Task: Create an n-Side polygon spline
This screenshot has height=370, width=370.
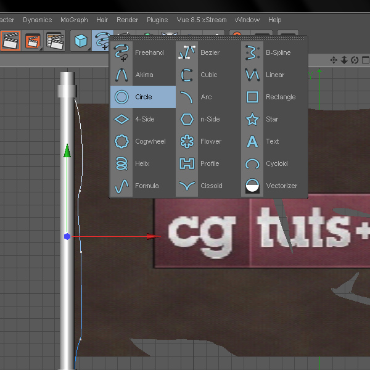Action: point(208,119)
